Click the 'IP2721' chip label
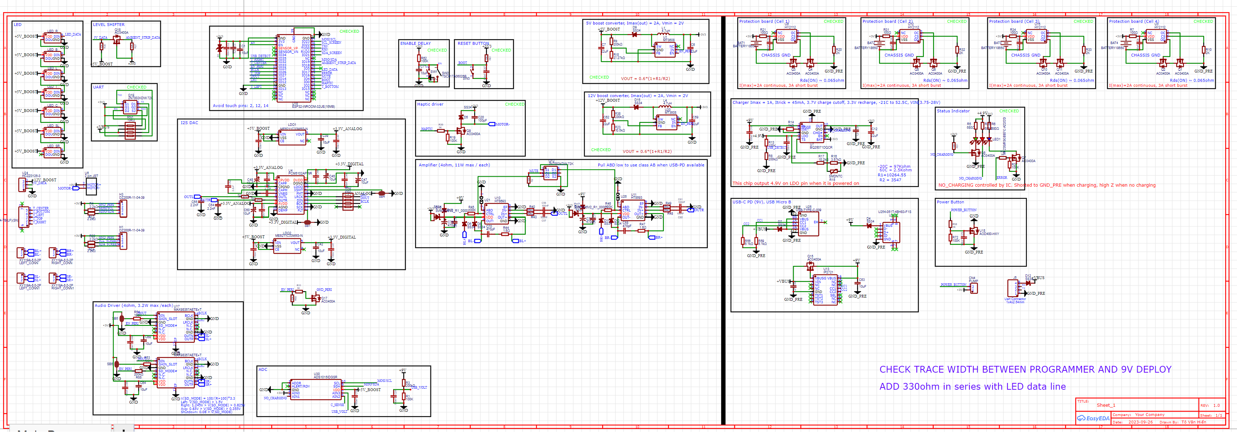Viewport: 1237px width, 432px height. click(x=828, y=272)
